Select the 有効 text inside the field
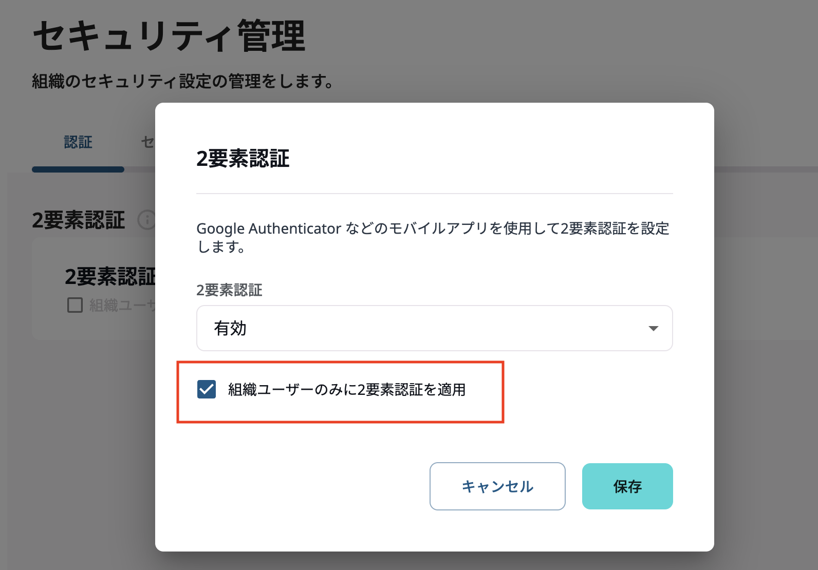The image size is (818, 570). (x=230, y=328)
